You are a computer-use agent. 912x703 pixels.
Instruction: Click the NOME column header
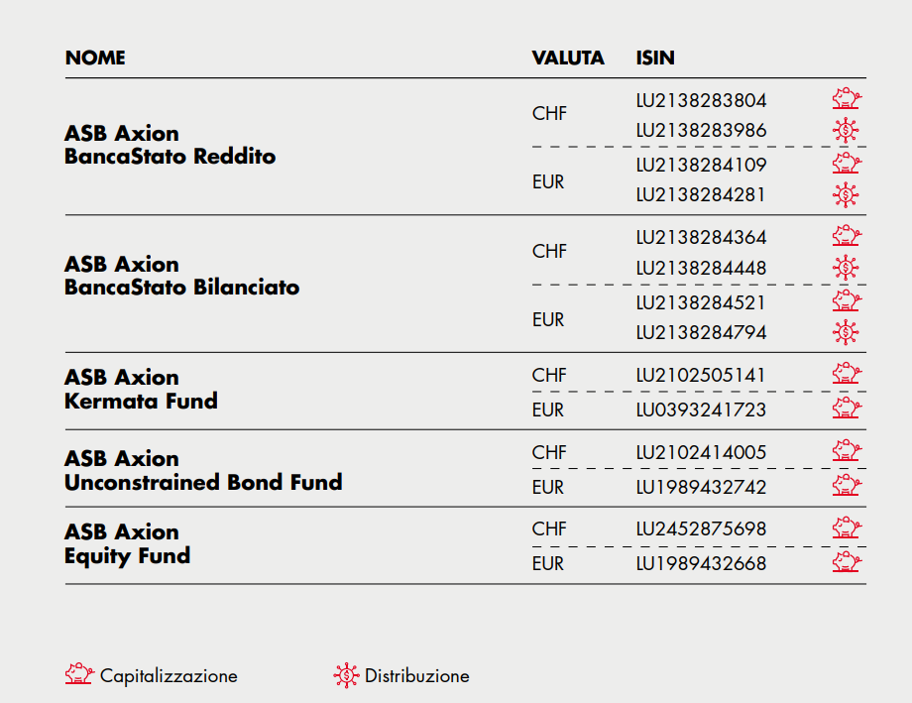pos(95,58)
